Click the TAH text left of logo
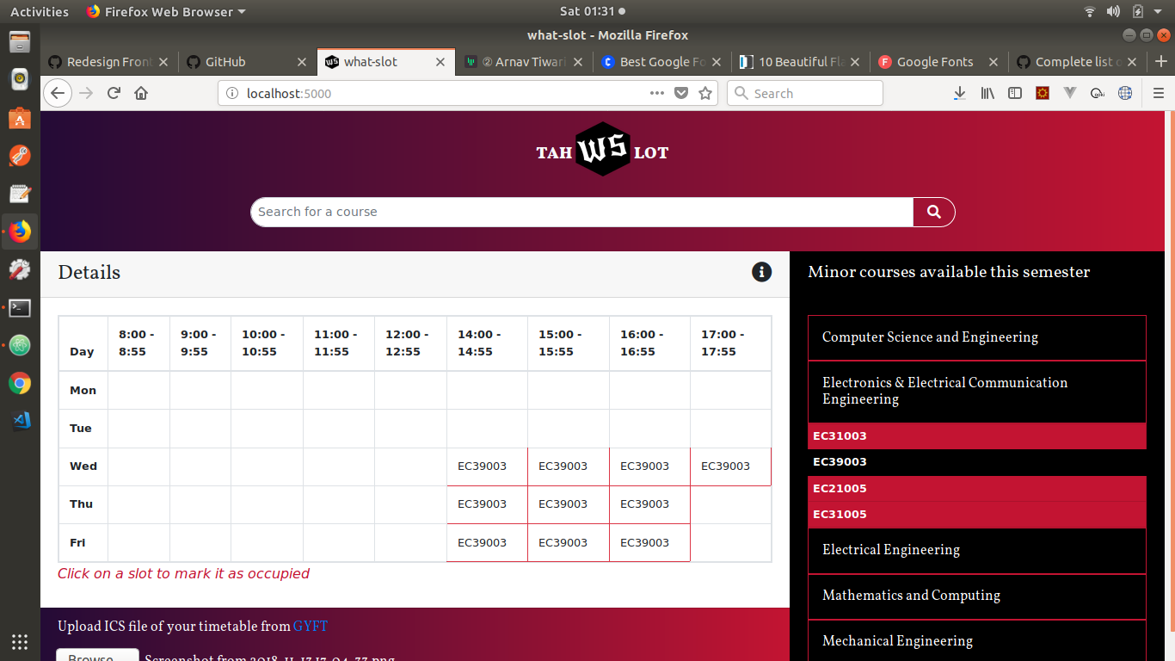The height and width of the screenshot is (661, 1175). coord(554,153)
